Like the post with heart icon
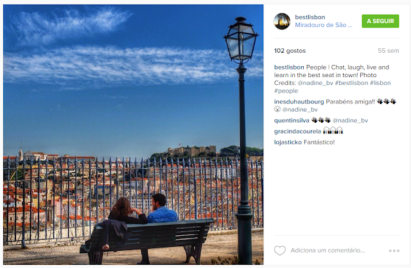 click(x=280, y=251)
